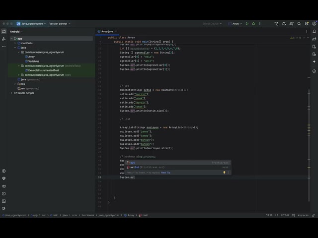
Task: Click the Sync Project with Gradle icon
Action: [x=292, y=24]
